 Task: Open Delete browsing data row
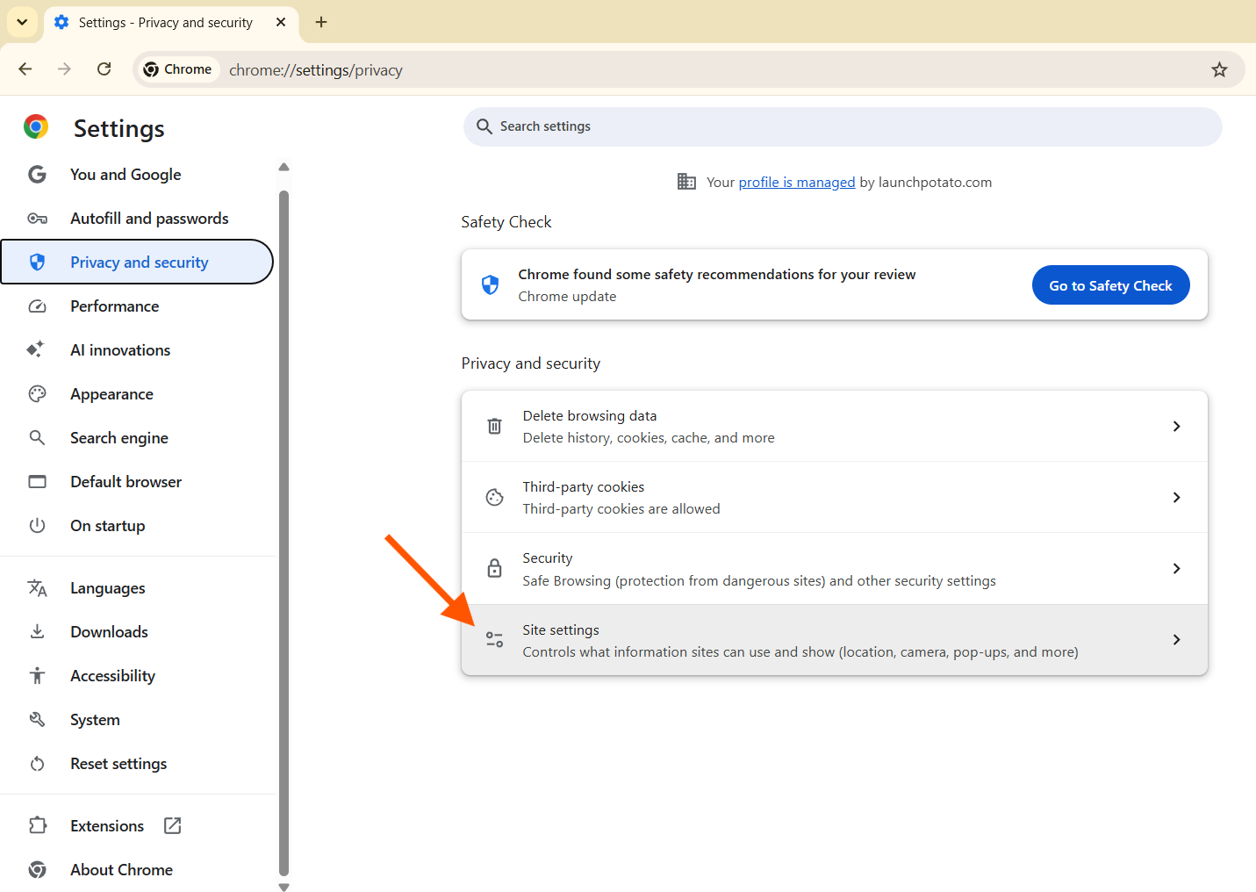point(835,427)
